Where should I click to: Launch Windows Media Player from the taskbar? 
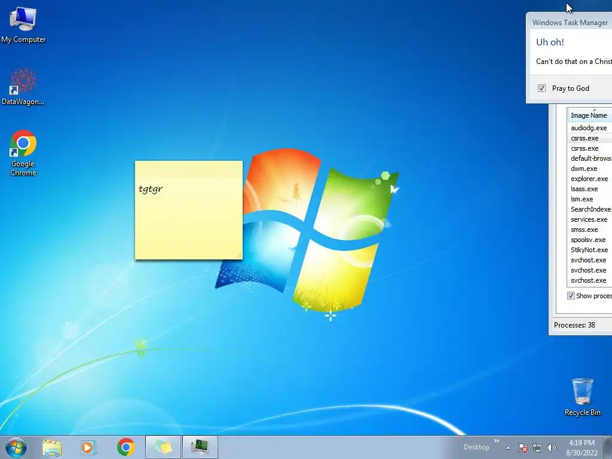pos(88,447)
